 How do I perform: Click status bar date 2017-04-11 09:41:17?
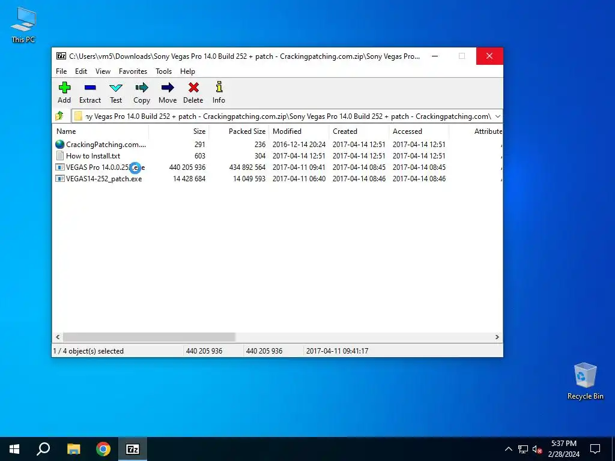[x=337, y=351]
